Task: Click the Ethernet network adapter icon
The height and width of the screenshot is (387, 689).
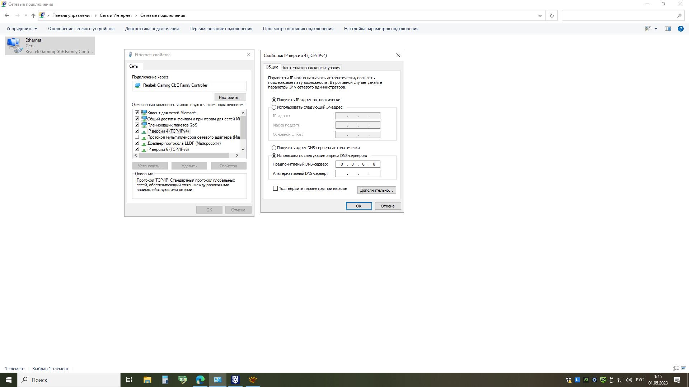Action: tap(14, 46)
